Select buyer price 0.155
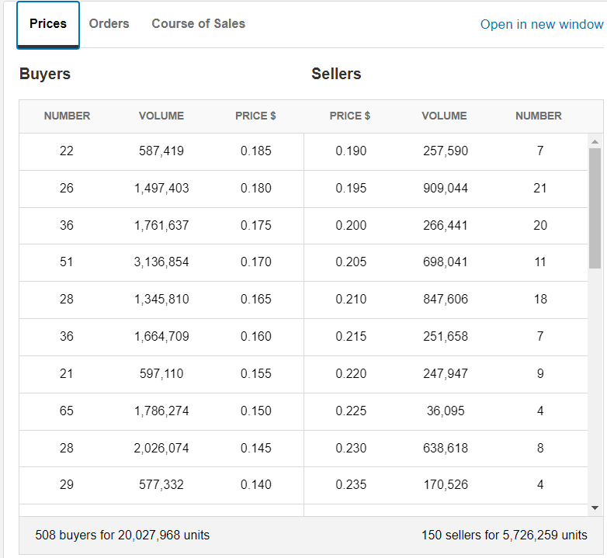Image resolution: width=607 pixels, height=558 pixels. (x=256, y=374)
